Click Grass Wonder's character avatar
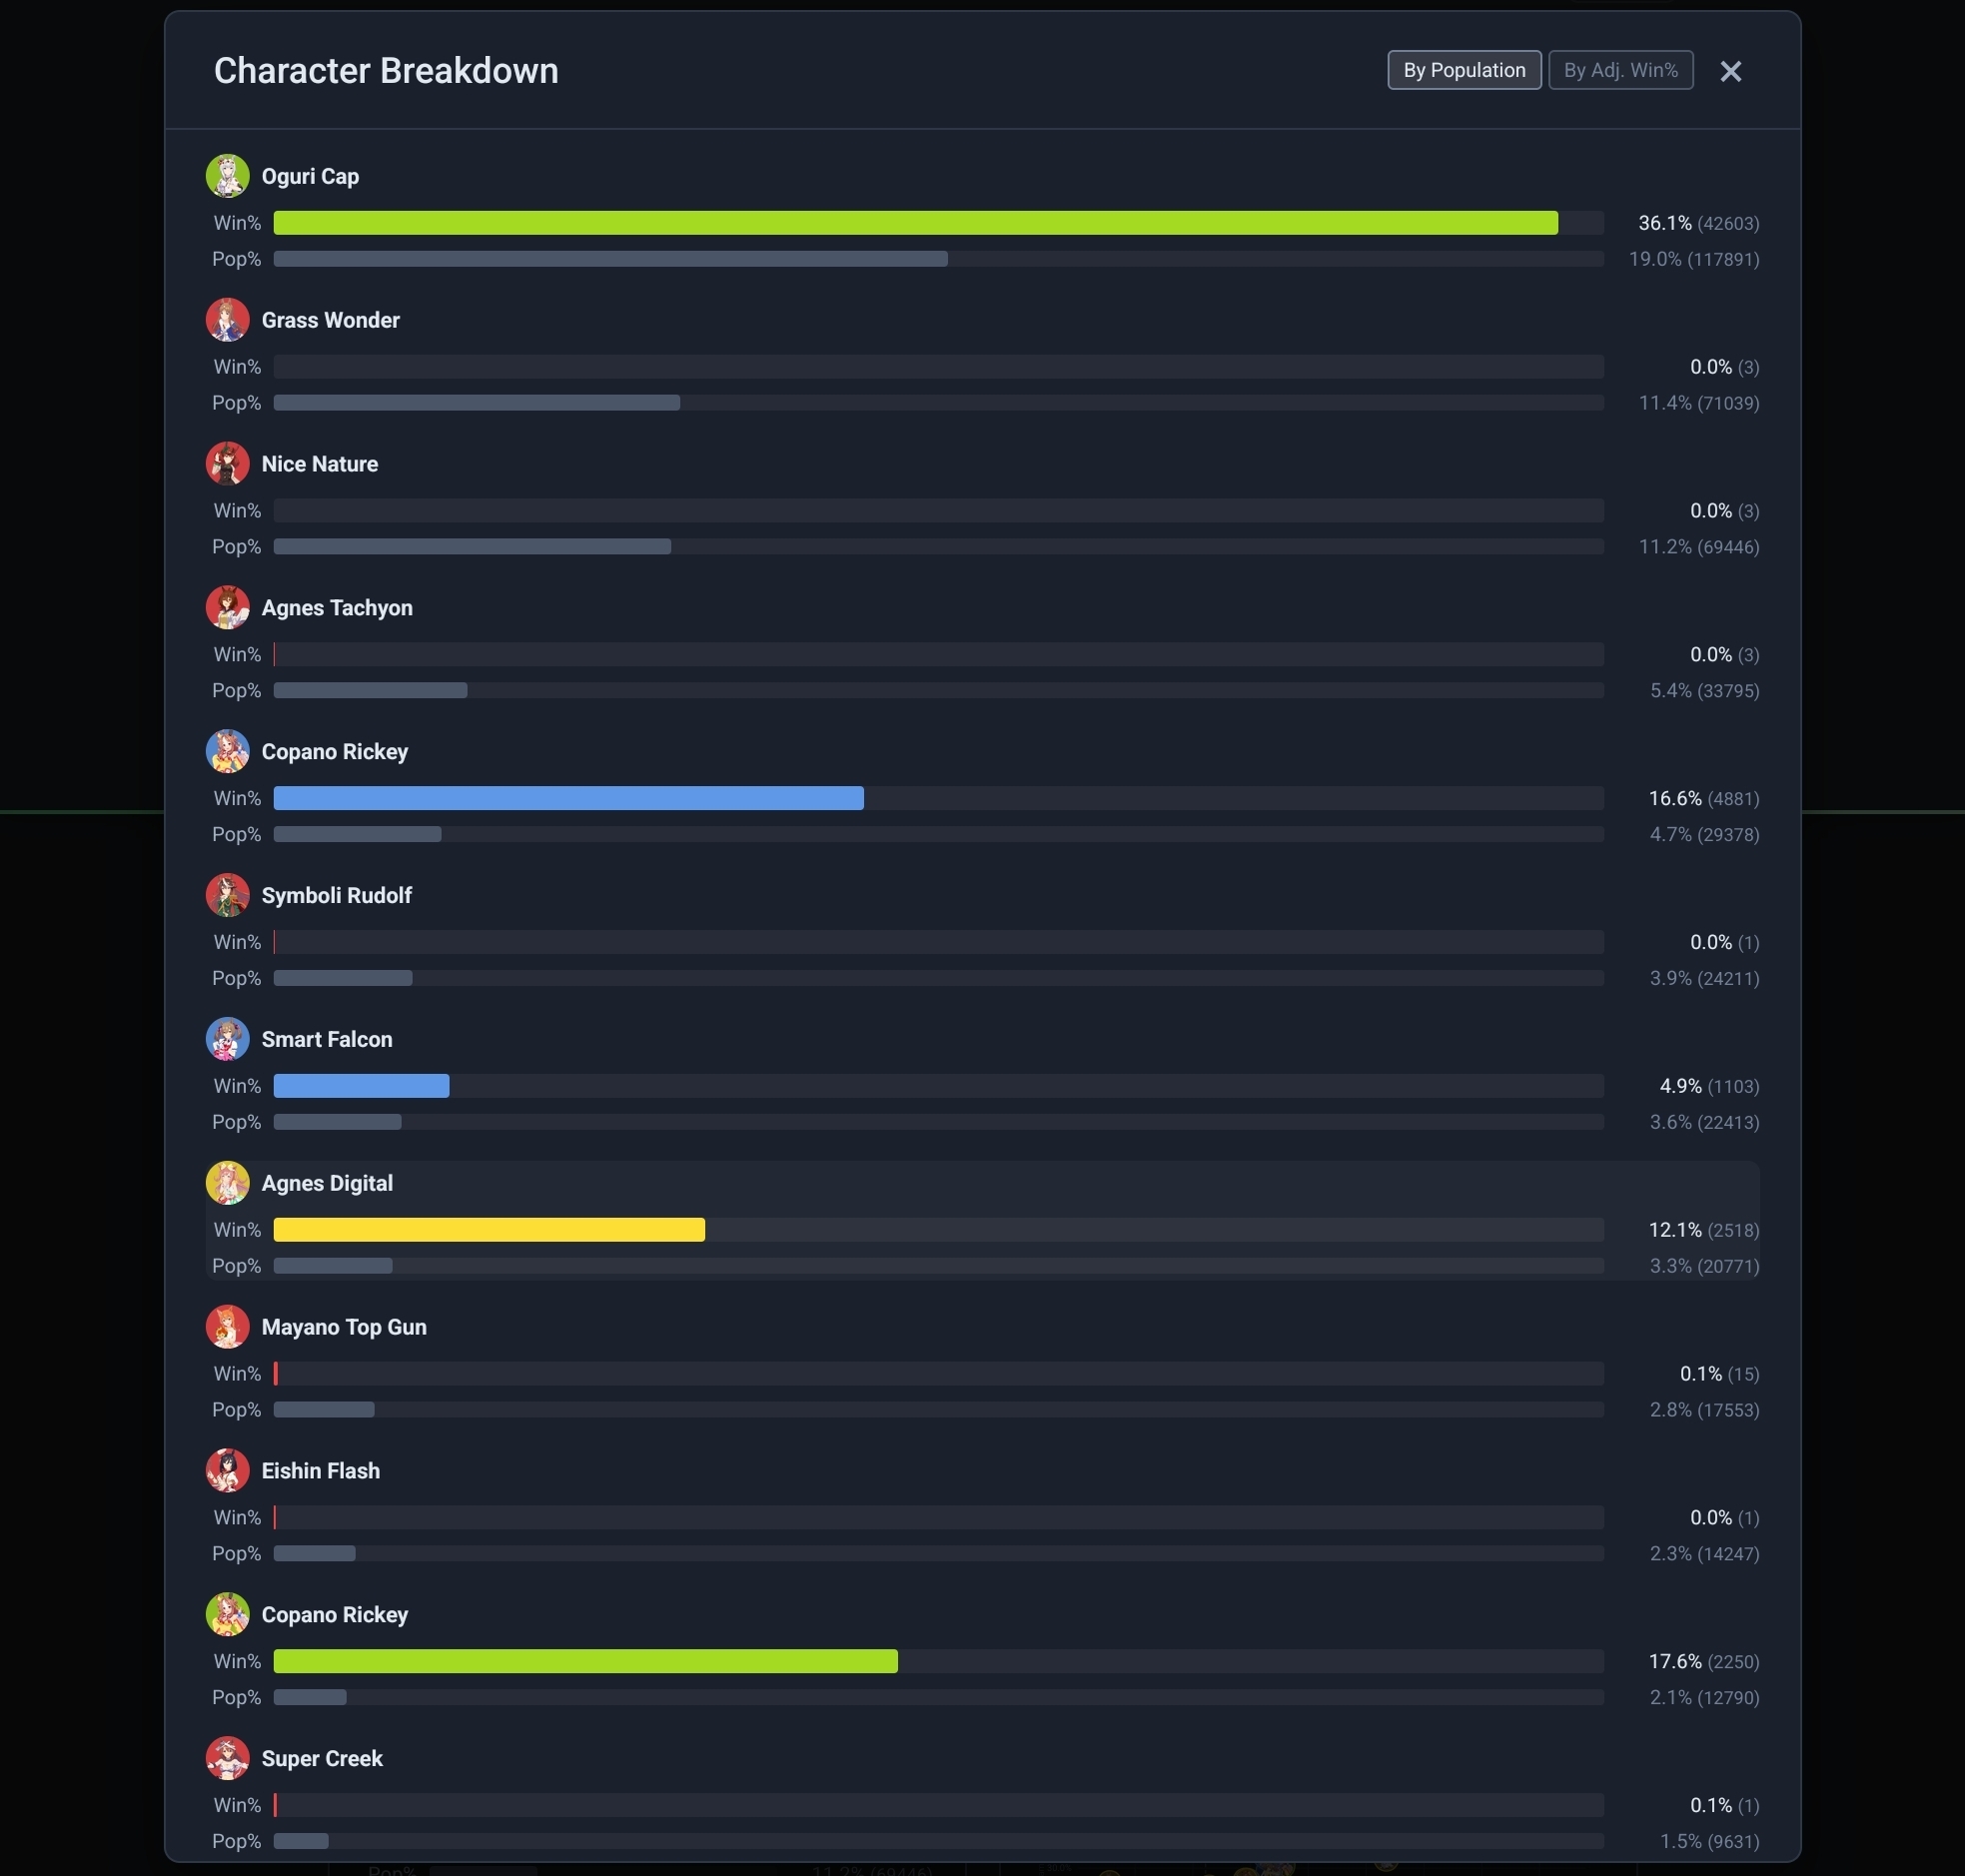1965x1876 pixels. click(227, 320)
